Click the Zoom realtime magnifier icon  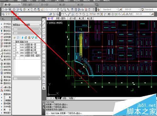pyautogui.click(x=61, y=9)
